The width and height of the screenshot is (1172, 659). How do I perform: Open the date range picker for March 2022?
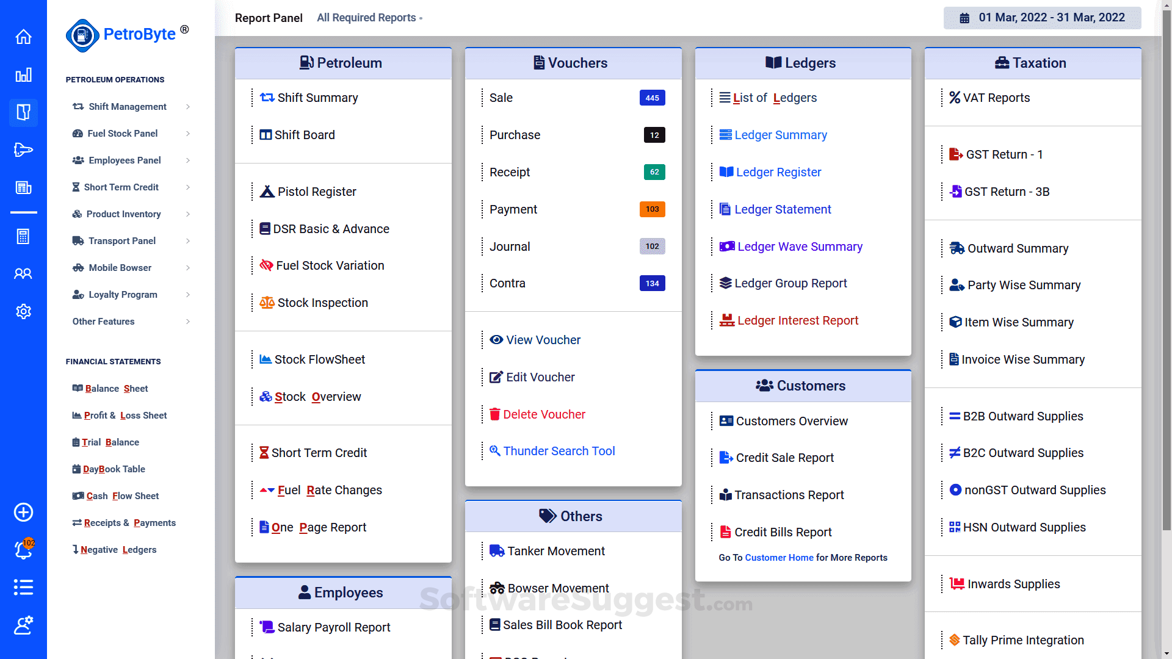coord(1043,18)
